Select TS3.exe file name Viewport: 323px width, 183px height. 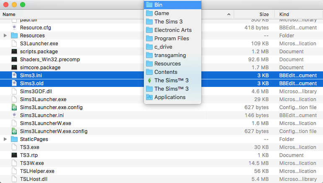(x=29, y=147)
